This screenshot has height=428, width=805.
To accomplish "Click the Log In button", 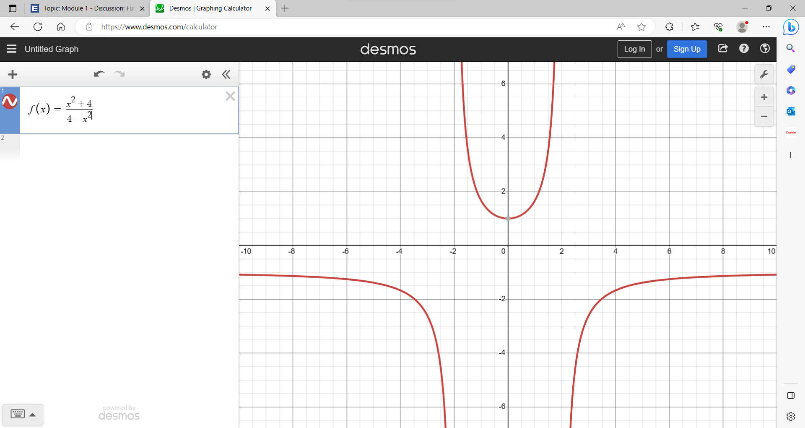I will tap(634, 49).
